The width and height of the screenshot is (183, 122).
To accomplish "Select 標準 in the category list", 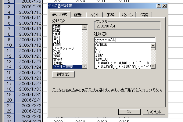I will 68,26.
